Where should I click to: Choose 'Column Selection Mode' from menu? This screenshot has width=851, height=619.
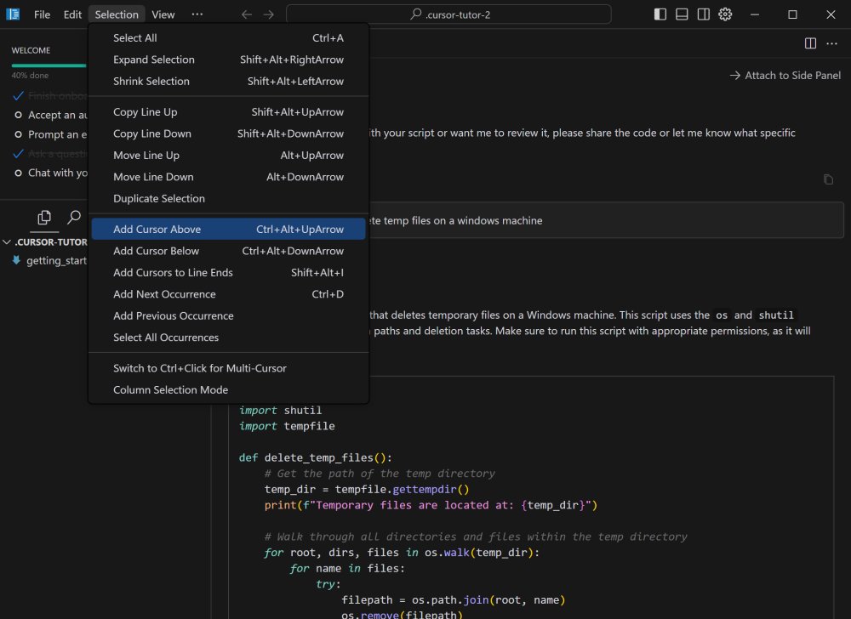click(x=170, y=389)
